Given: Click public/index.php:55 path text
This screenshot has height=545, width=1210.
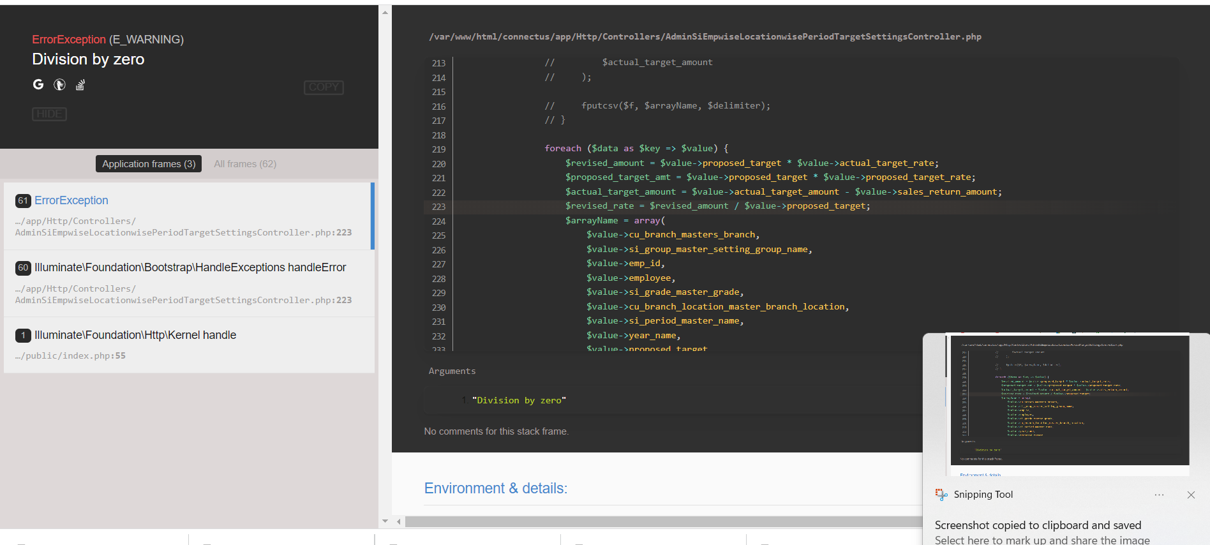Looking at the screenshot, I should pyautogui.click(x=70, y=356).
